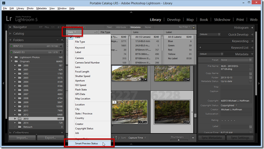Screen dimensions: 264x149
Task: Collapse the Originals folder
Action: click(11, 61)
